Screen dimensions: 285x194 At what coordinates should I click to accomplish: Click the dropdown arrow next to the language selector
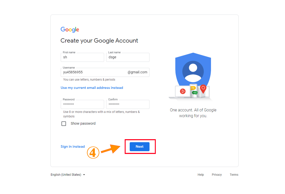tap(84, 174)
